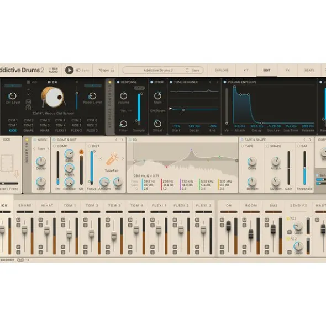This screenshot has width=326, height=326.
Task: Click the FX 1 Level knob
Action: (x=298, y=226)
